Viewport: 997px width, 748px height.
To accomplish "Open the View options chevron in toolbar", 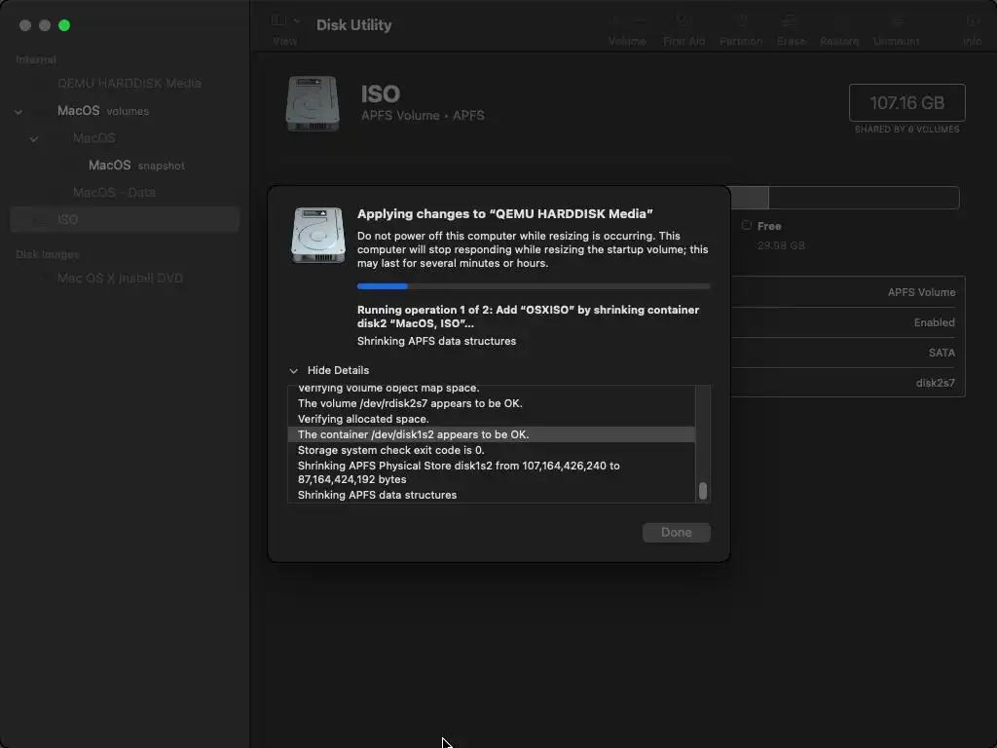I will (x=296, y=20).
